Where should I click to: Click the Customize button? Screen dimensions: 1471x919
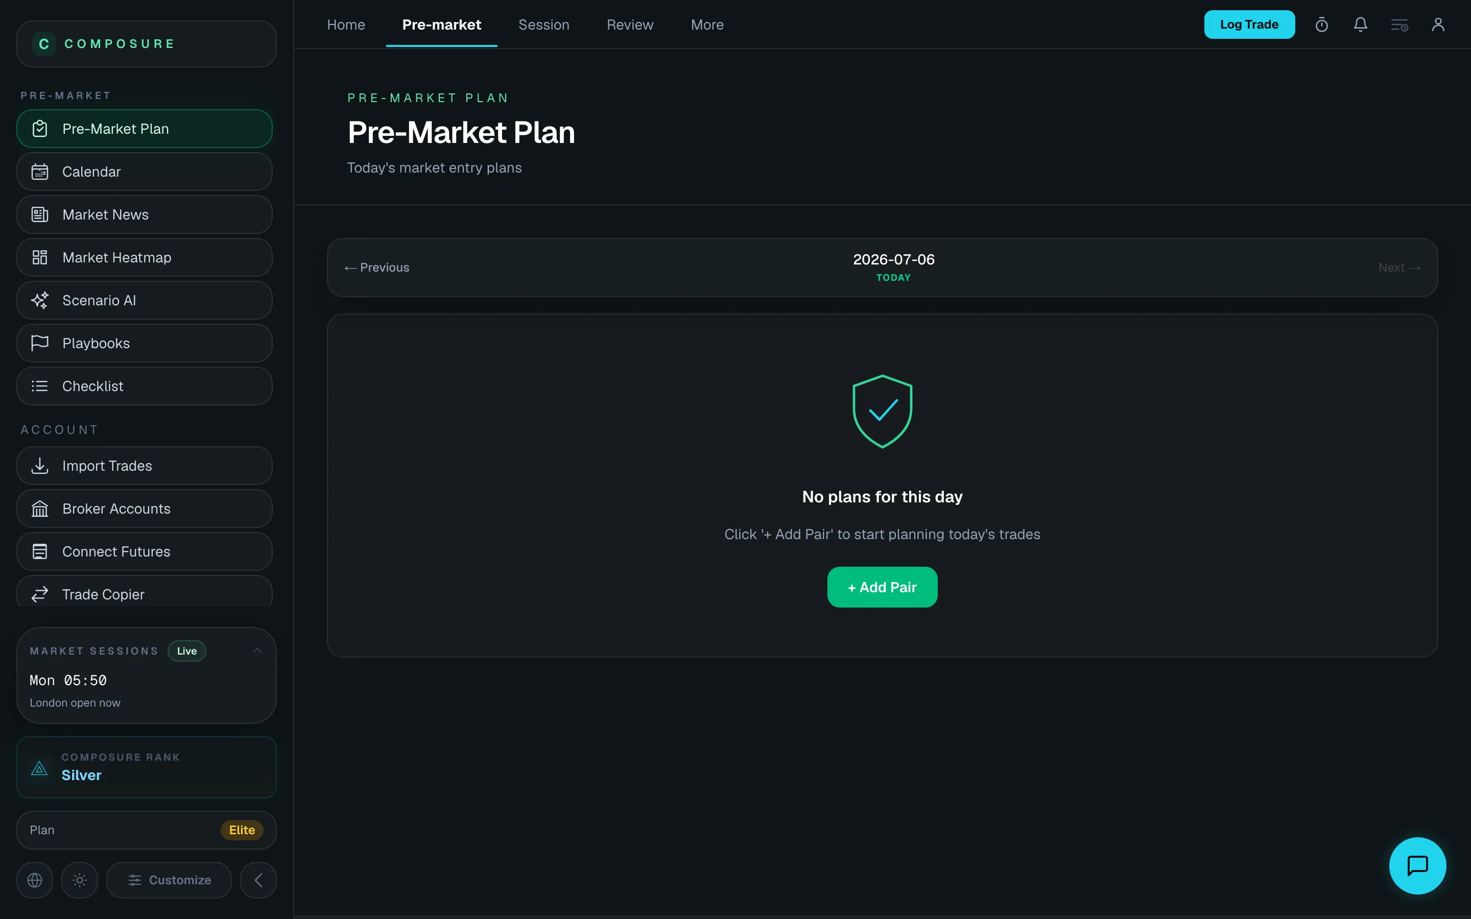pyautogui.click(x=169, y=880)
